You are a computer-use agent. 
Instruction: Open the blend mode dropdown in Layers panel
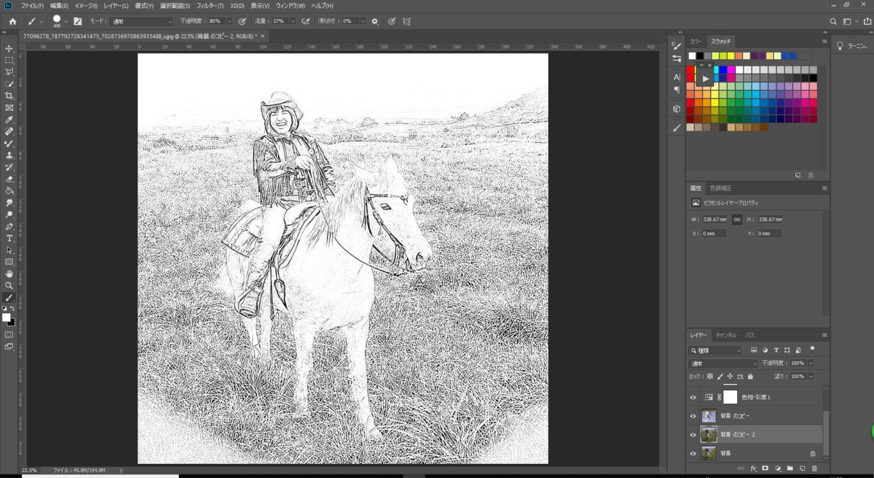(x=722, y=363)
